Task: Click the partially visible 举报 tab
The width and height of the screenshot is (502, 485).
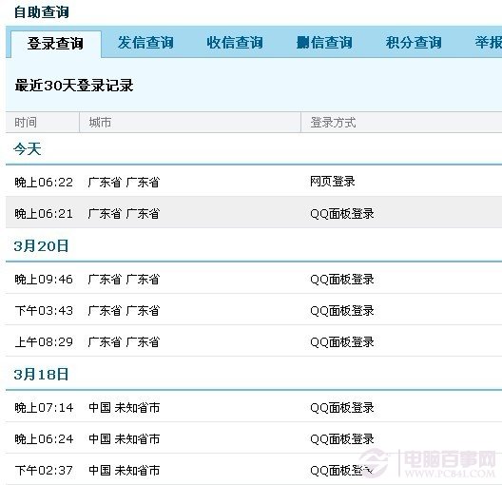Action: [x=489, y=43]
